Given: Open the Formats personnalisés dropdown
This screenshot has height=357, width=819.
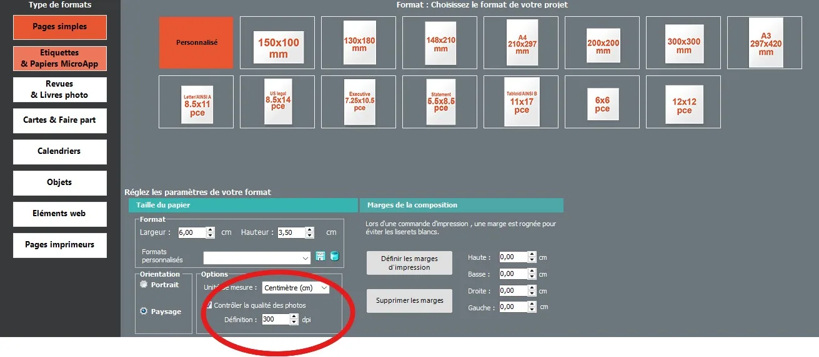Looking at the screenshot, I should 257,258.
